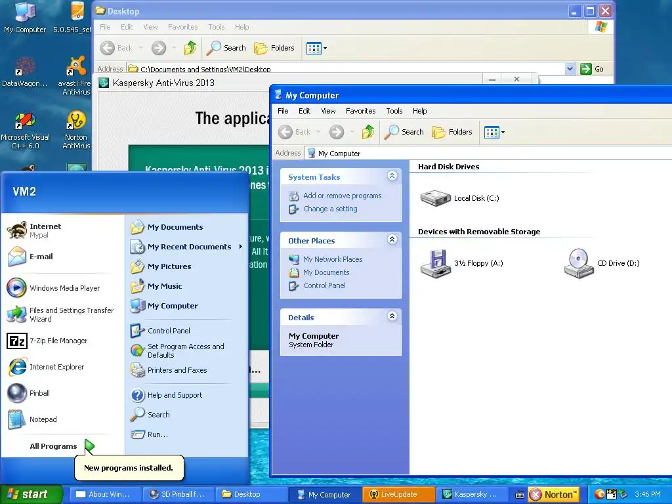Open Local Disk (C:) drive icon
This screenshot has height=504, width=672.
pyautogui.click(x=435, y=198)
